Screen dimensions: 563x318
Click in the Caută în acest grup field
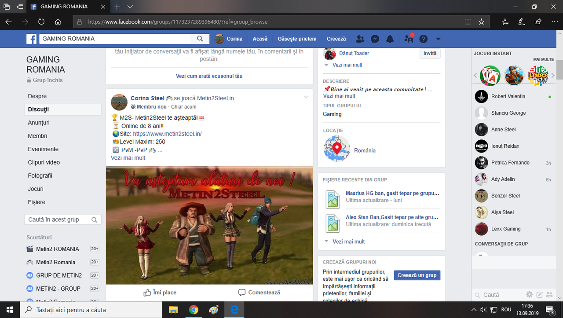point(63,219)
